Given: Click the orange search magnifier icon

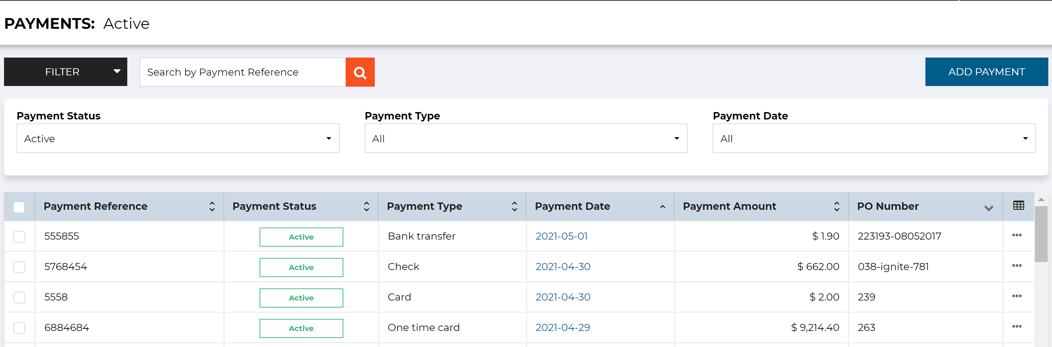Looking at the screenshot, I should point(360,72).
